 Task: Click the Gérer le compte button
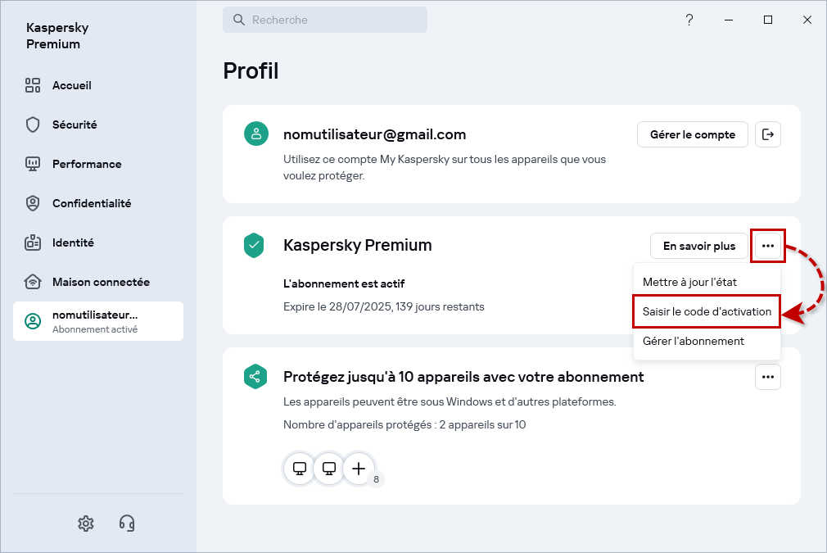(692, 134)
